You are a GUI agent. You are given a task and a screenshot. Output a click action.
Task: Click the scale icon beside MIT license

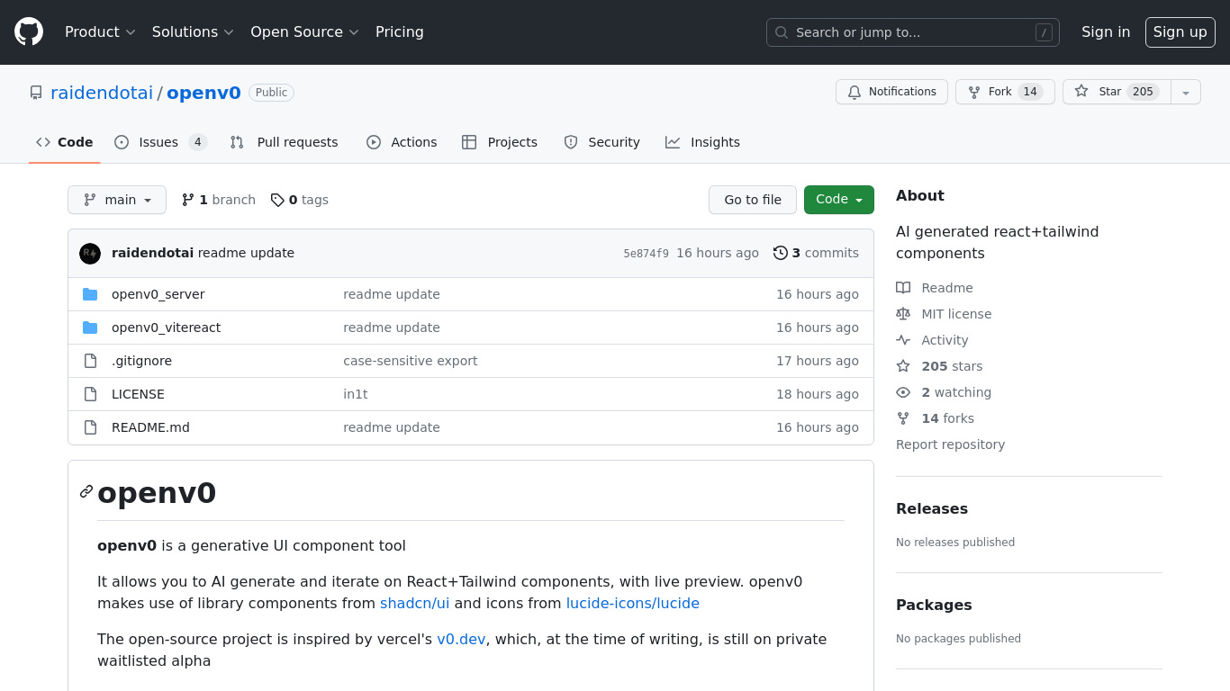903,314
